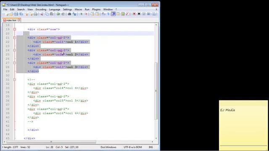Click the Copy toolbar icon

pyautogui.click(x=47, y=14)
